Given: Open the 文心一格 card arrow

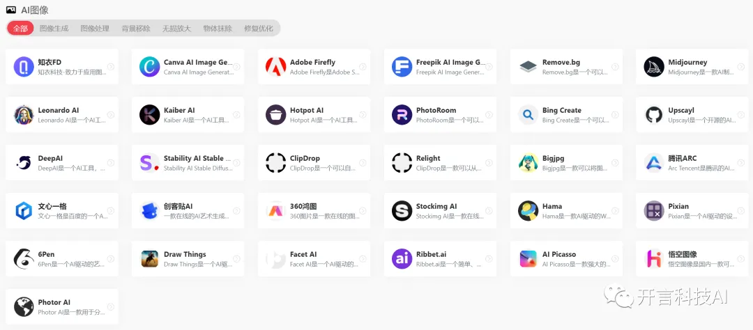Looking at the screenshot, I should 110,210.
